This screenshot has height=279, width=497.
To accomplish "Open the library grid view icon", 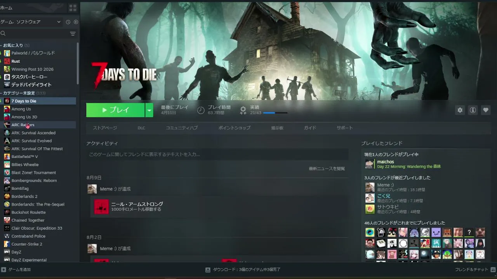I will (x=73, y=8).
